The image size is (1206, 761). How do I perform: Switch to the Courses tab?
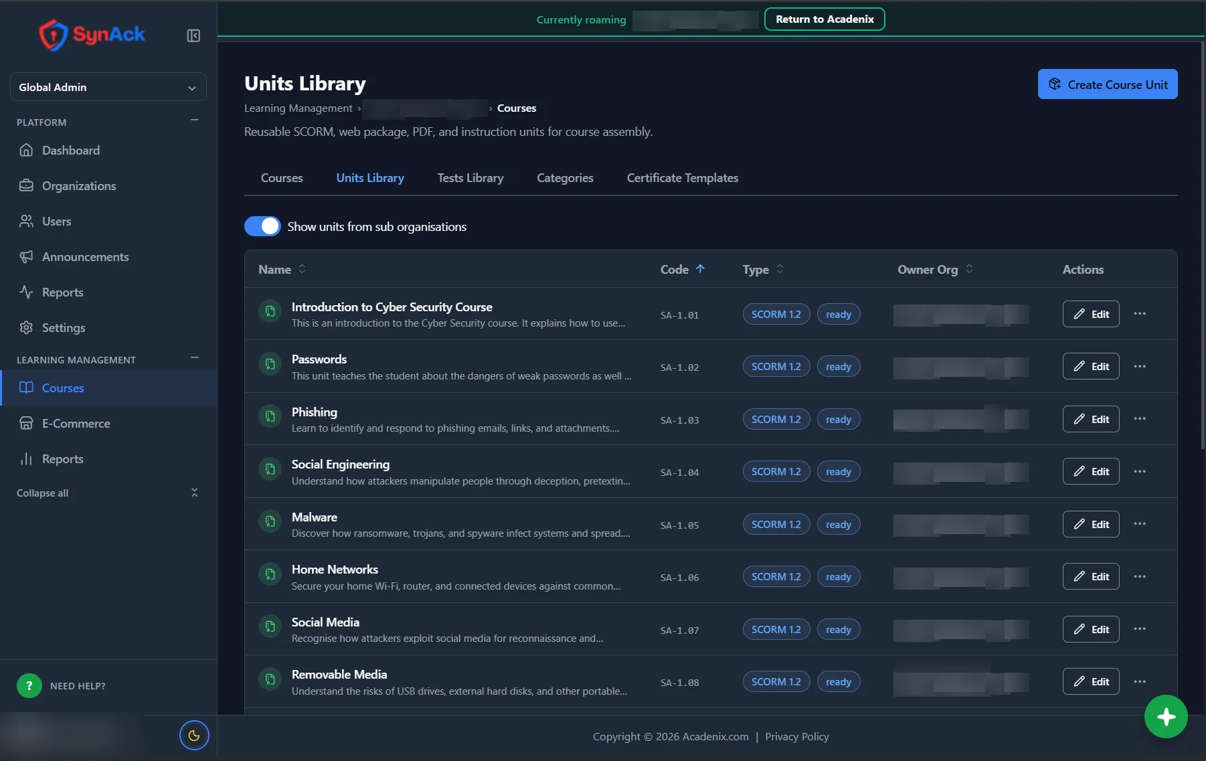point(282,178)
